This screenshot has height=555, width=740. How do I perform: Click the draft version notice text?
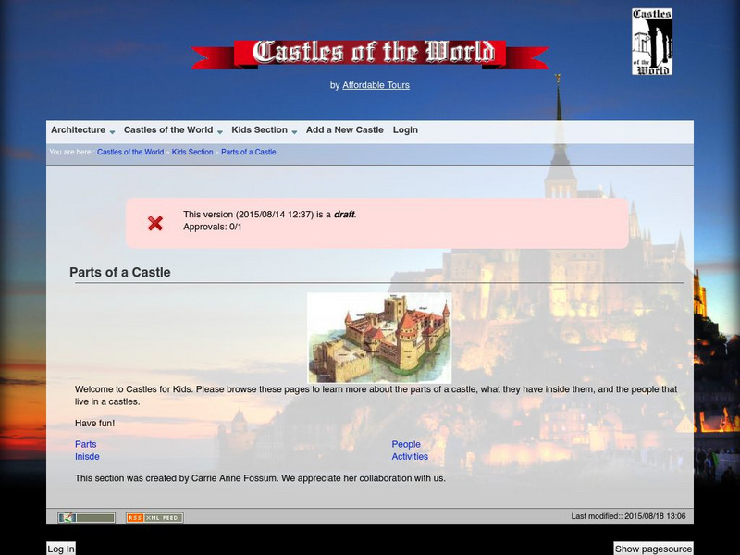[x=270, y=215]
